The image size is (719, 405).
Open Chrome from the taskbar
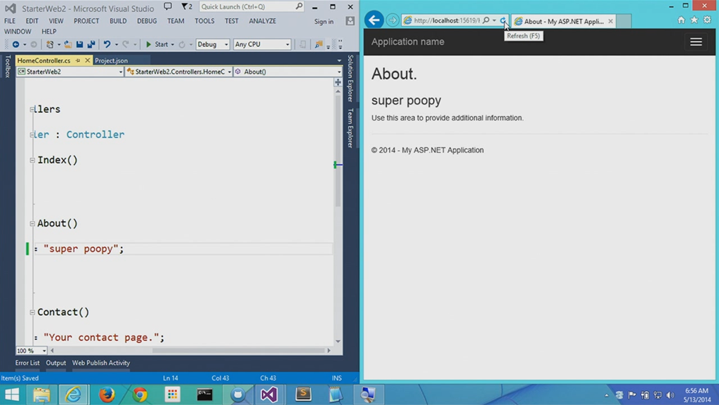tap(140, 394)
